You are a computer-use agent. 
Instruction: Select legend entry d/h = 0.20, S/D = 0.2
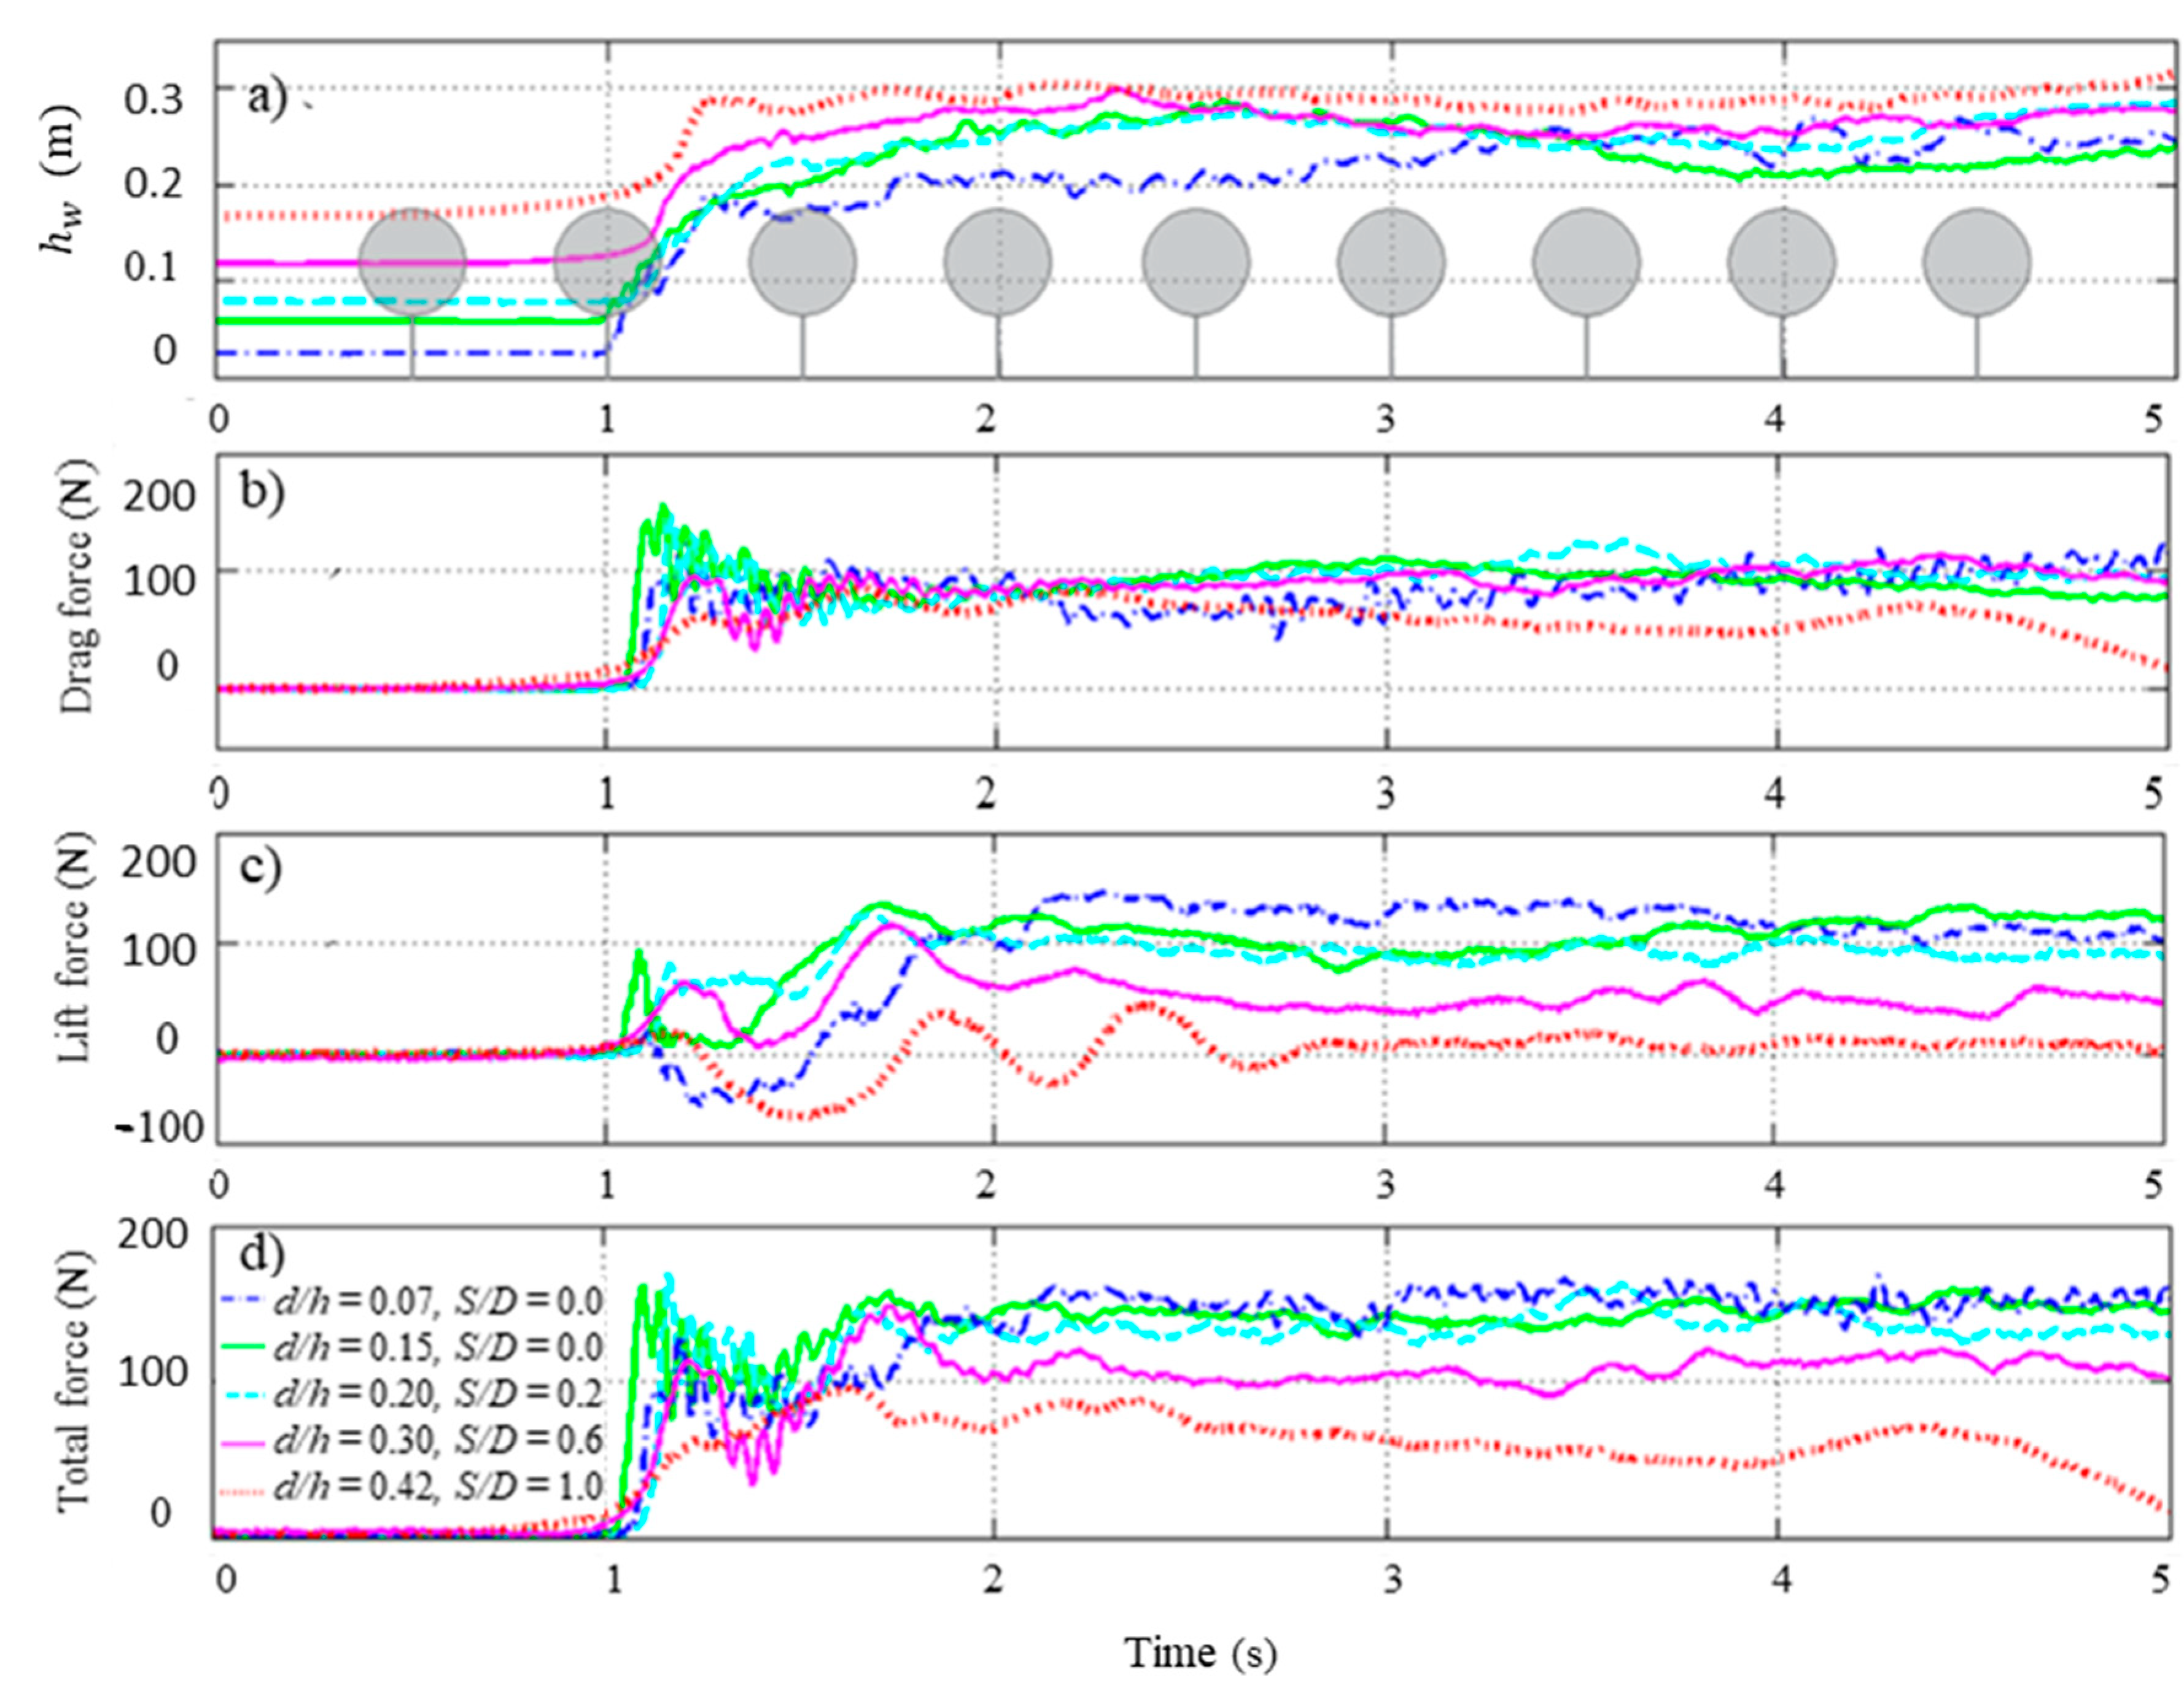coord(438,1393)
